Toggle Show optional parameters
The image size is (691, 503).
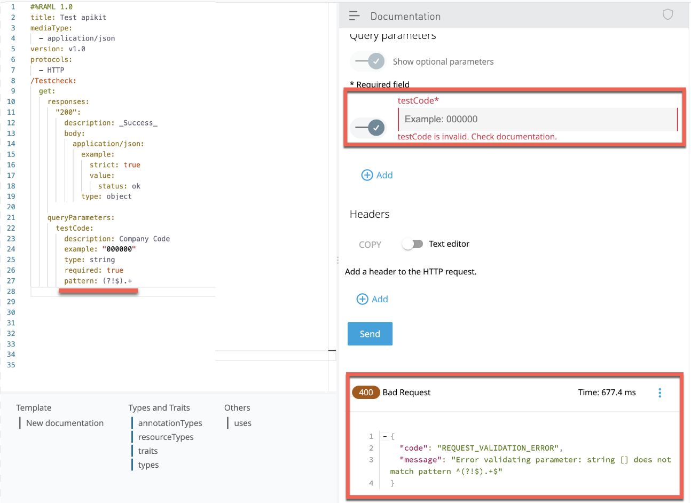(367, 61)
